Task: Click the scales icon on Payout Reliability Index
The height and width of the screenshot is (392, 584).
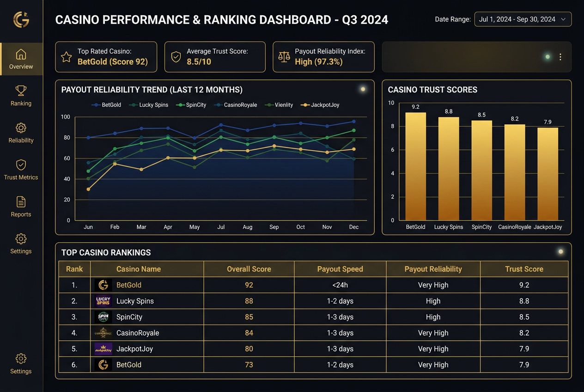Action: (x=284, y=57)
